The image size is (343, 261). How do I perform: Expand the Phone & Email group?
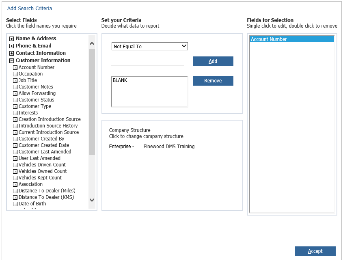(x=12, y=46)
